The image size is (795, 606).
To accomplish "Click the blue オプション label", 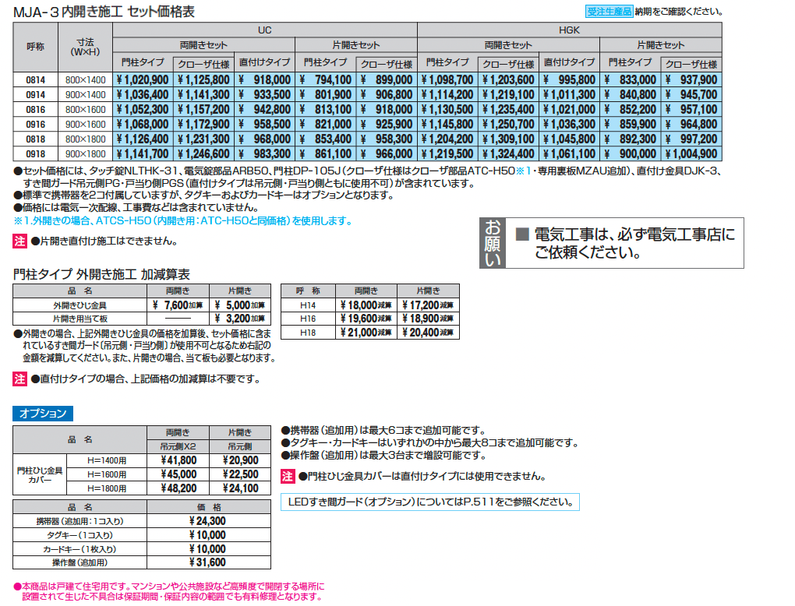I will click(x=43, y=414).
